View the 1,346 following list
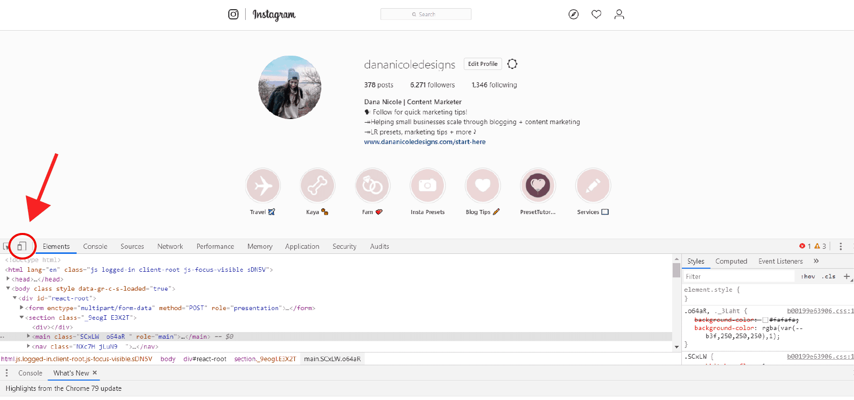The height and width of the screenshot is (400, 854). pos(494,85)
